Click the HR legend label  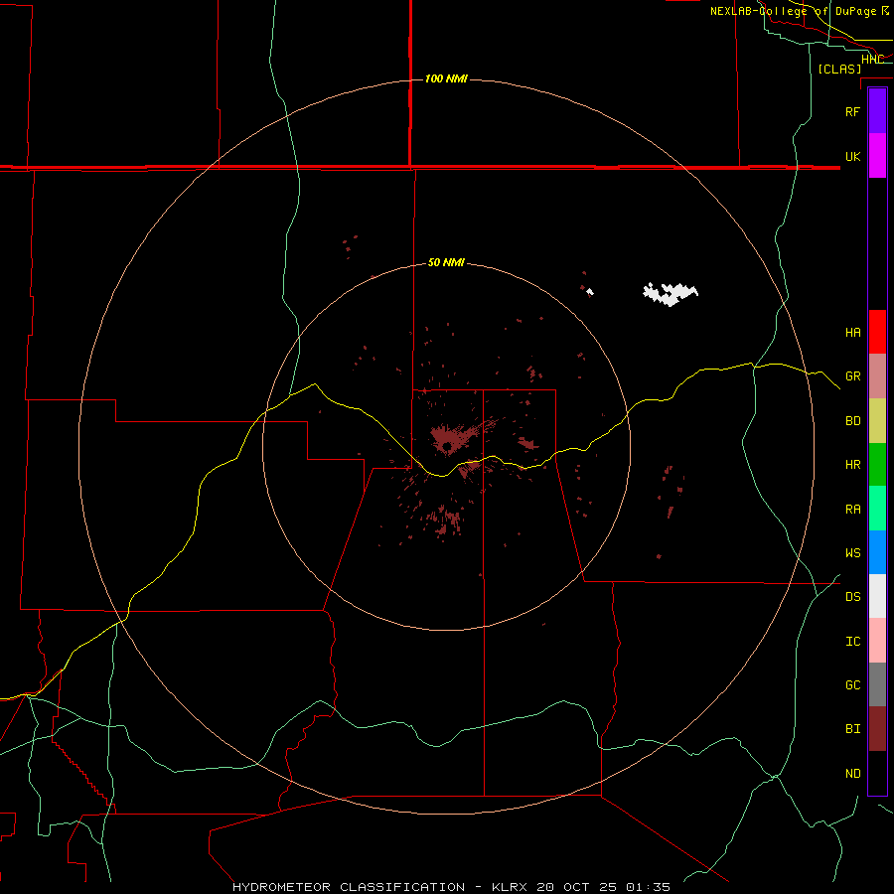click(x=852, y=465)
